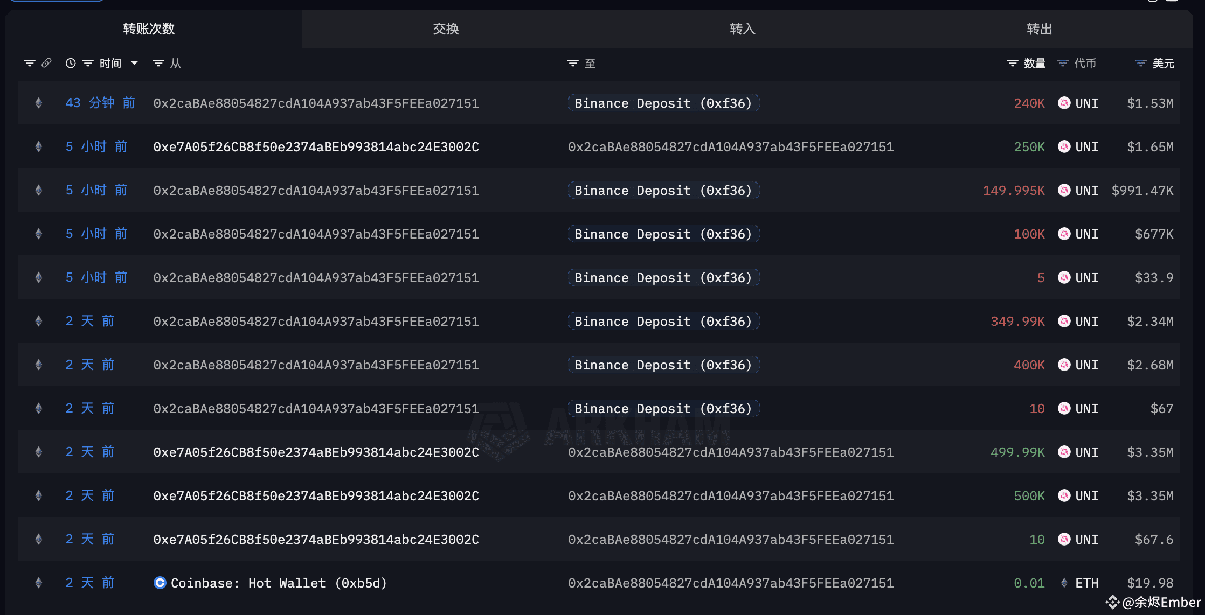This screenshot has height=615, width=1205.
Task: Click the filter icon on the 代币 column
Action: pos(1061,63)
